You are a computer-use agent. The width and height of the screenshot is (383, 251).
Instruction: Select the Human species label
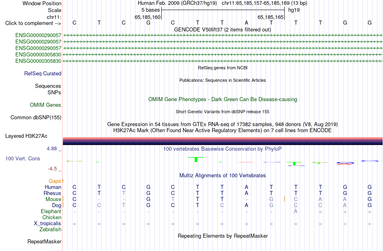pos(53,187)
